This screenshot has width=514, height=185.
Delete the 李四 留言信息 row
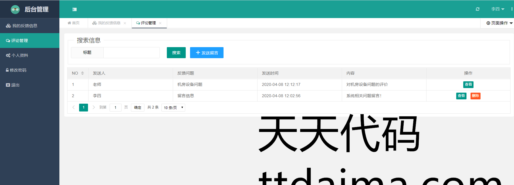[475, 96]
